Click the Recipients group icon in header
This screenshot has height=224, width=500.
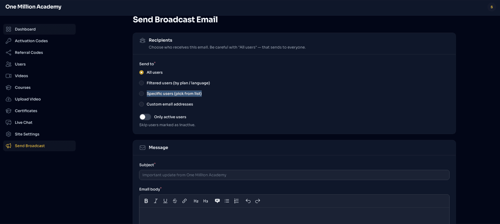tap(142, 40)
